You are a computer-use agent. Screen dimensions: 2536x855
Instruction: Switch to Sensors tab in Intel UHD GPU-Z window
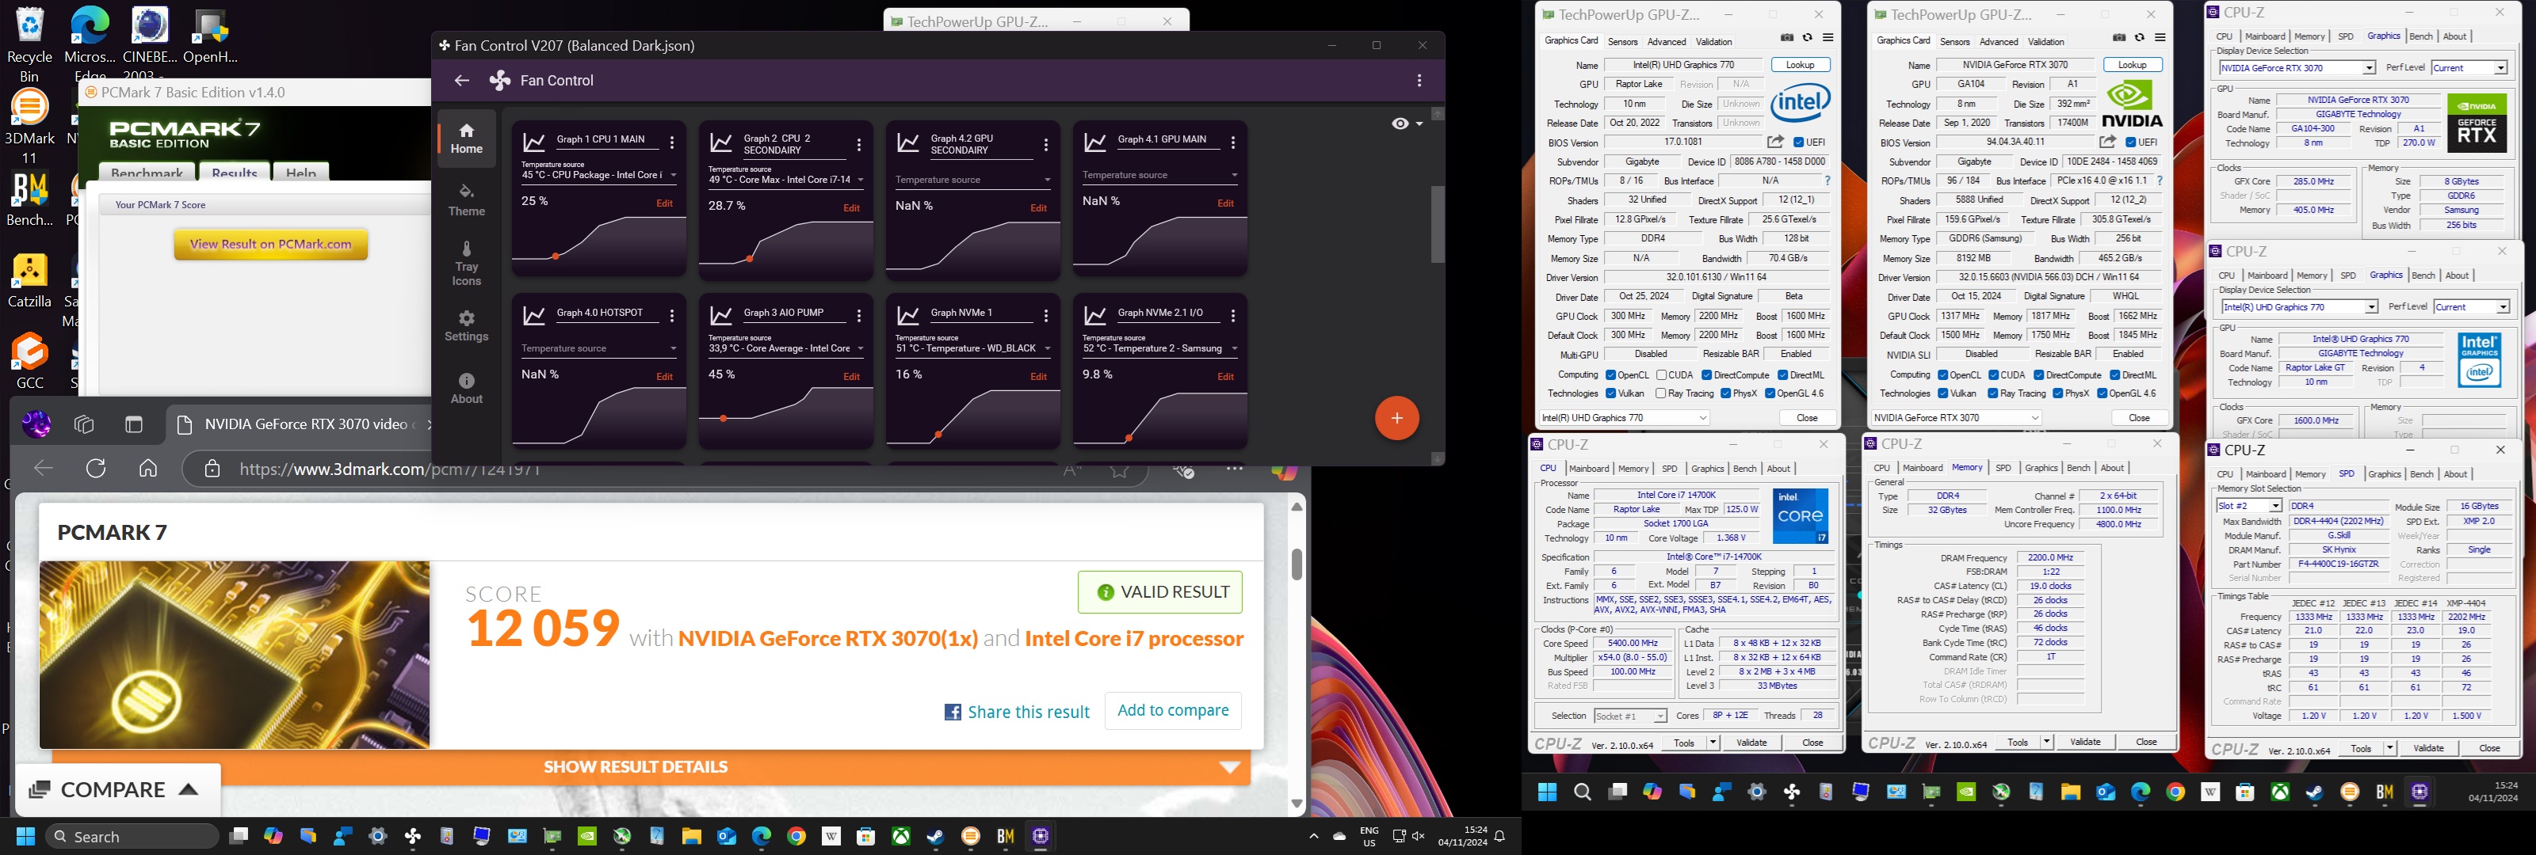[1622, 41]
